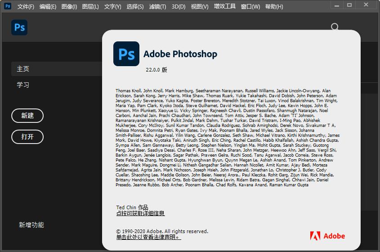
Task: Click the Ted Chin 作品 credit text
Action: click(x=132, y=207)
